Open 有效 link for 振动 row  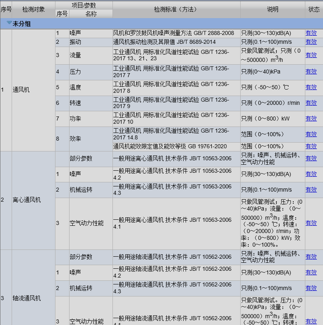[311, 42]
